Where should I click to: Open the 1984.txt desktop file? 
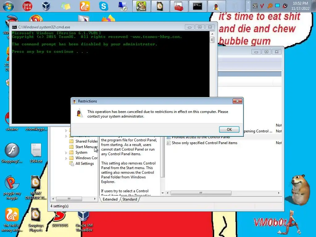pos(36,153)
